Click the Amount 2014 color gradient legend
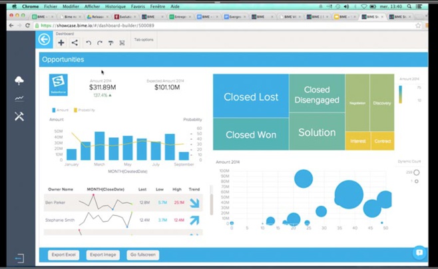This screenshot has width=438, height=269. tap(400, 95)
